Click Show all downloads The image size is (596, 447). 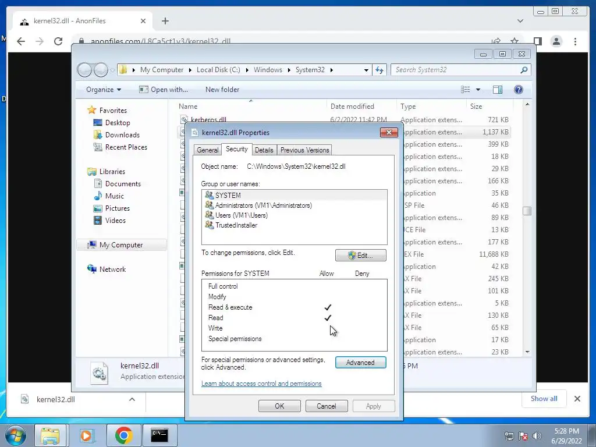[x=544, y=398]
